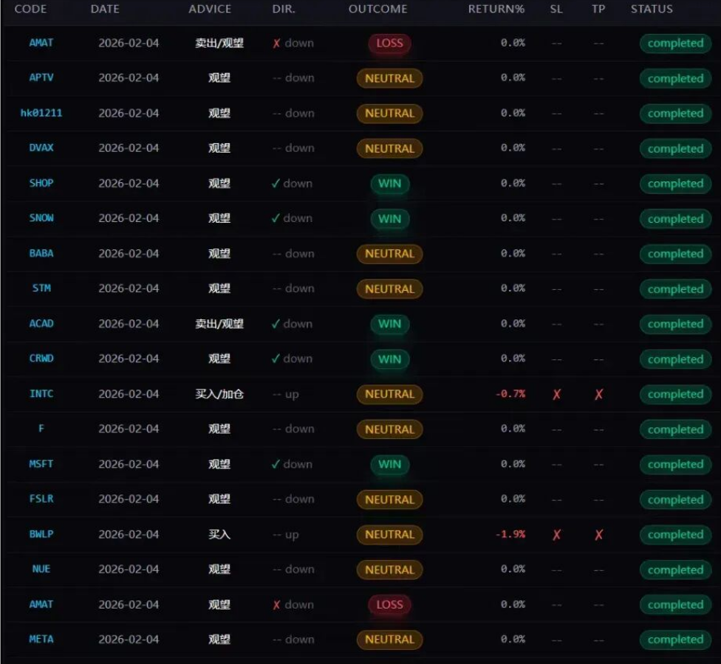Sort the table by the CODE column header
721x664 pixels.
coord(30,10)
